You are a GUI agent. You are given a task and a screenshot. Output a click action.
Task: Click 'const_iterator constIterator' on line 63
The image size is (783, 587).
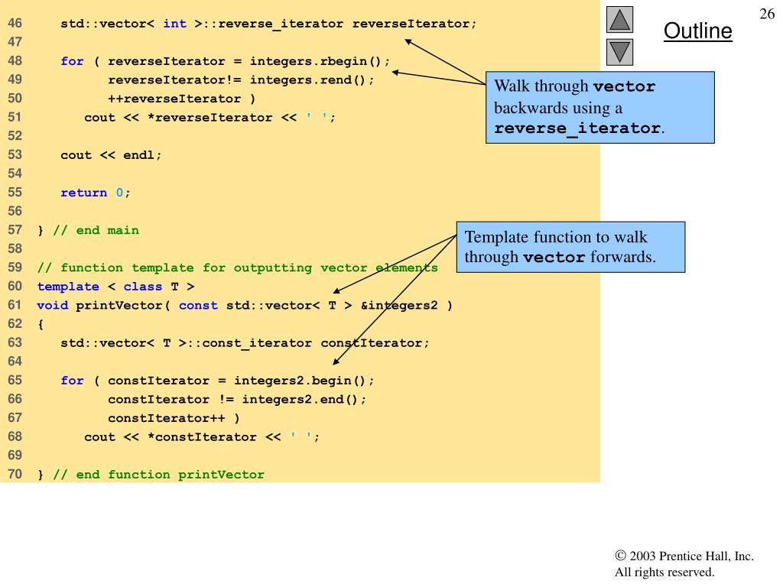point(312,343)
